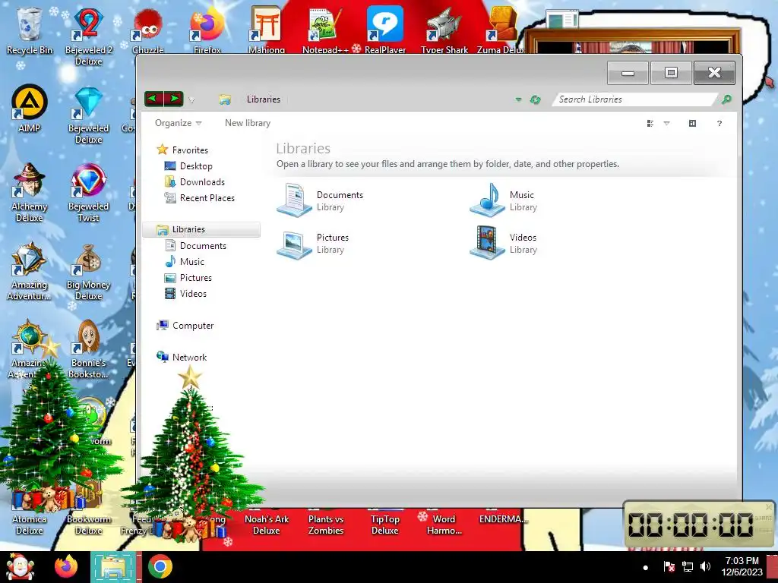Click the Libraries folder icon in address bar
This screenshot has height=583, width=778.
click(x=225, y=99)
